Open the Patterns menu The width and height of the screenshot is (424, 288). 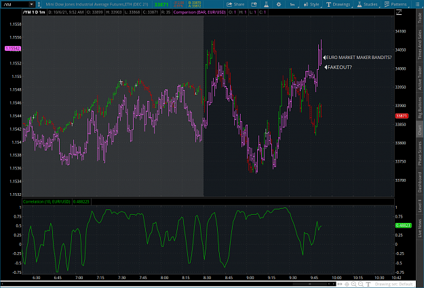pyautogui.click(x=396, y=4)
